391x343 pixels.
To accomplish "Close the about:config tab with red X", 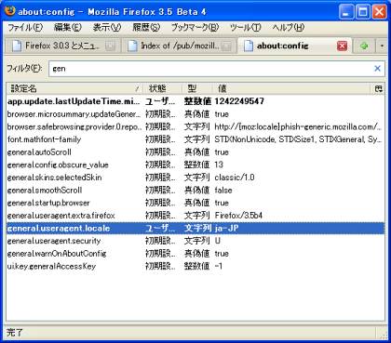I will click(342, 46).
